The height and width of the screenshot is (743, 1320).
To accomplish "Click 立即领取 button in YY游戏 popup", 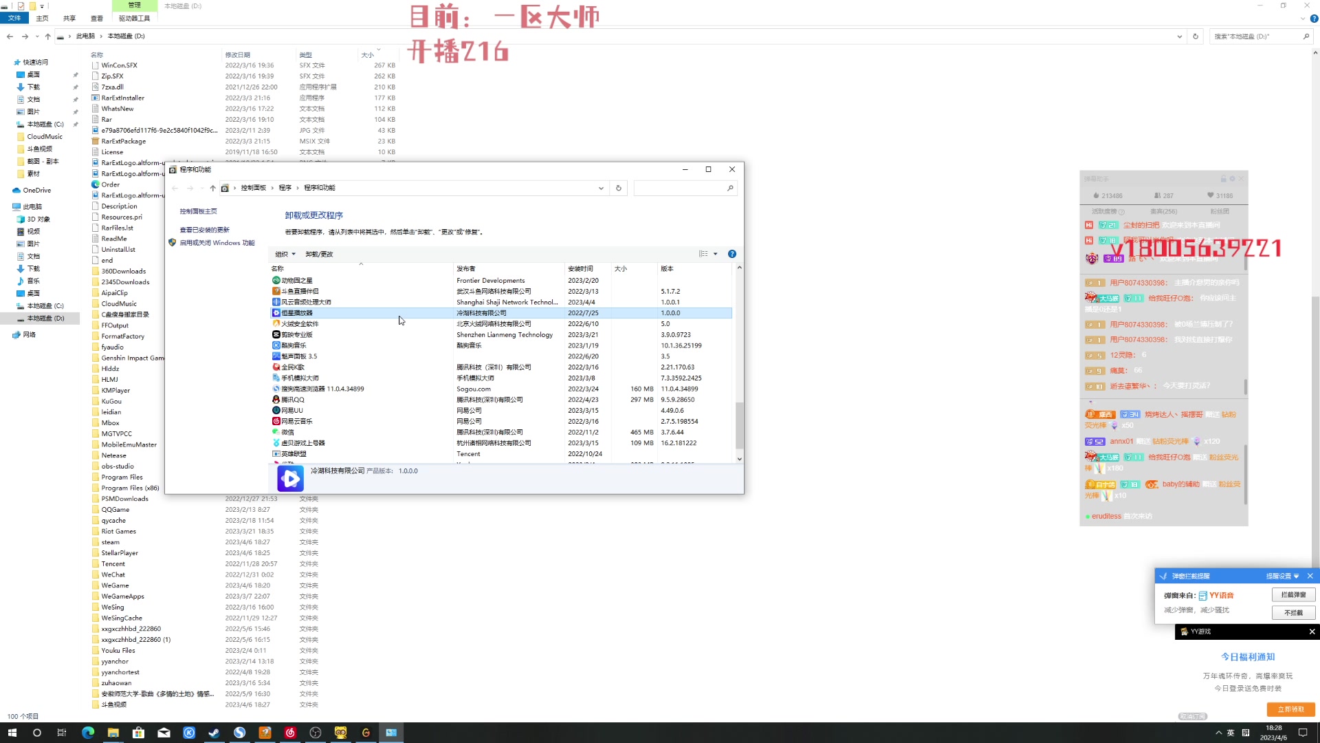I will click(x=1290, y=709).
